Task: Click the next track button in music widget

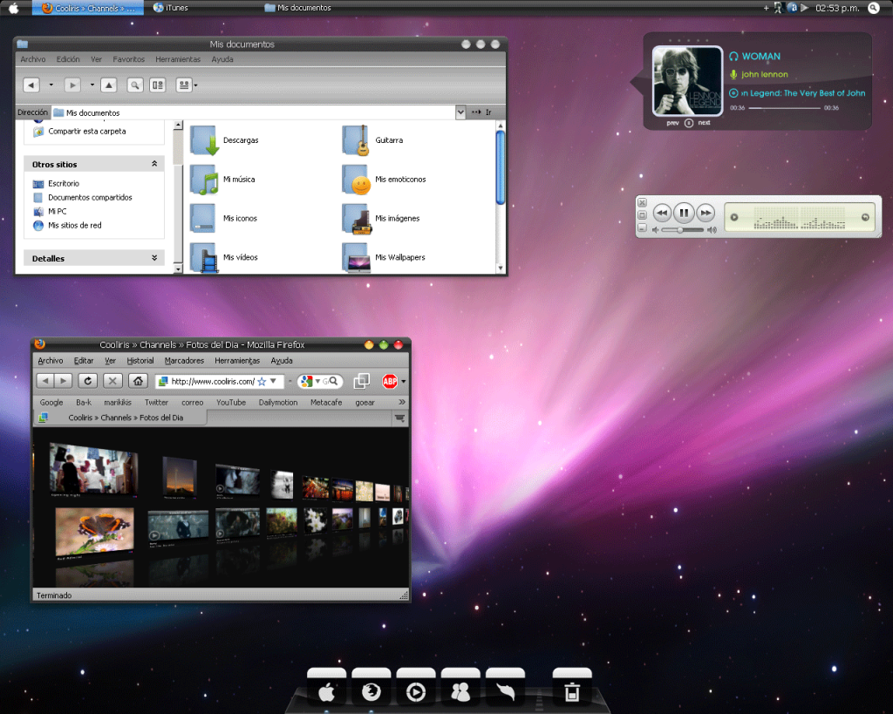Action: pyautogui.click(x=704, y=123)
